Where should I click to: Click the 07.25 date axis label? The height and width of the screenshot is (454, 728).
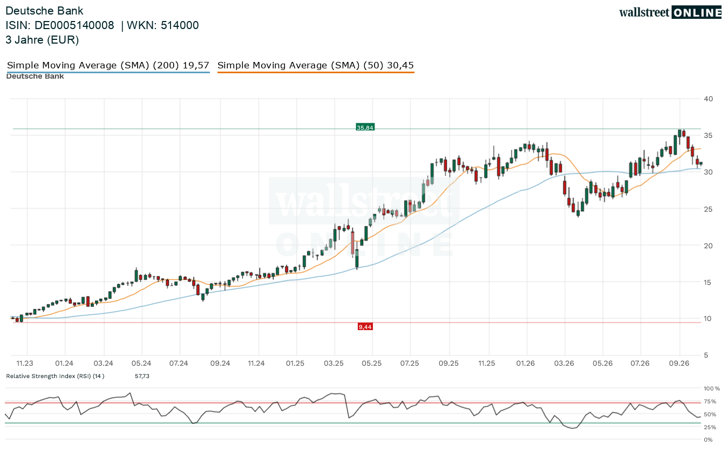click(410, 364)
